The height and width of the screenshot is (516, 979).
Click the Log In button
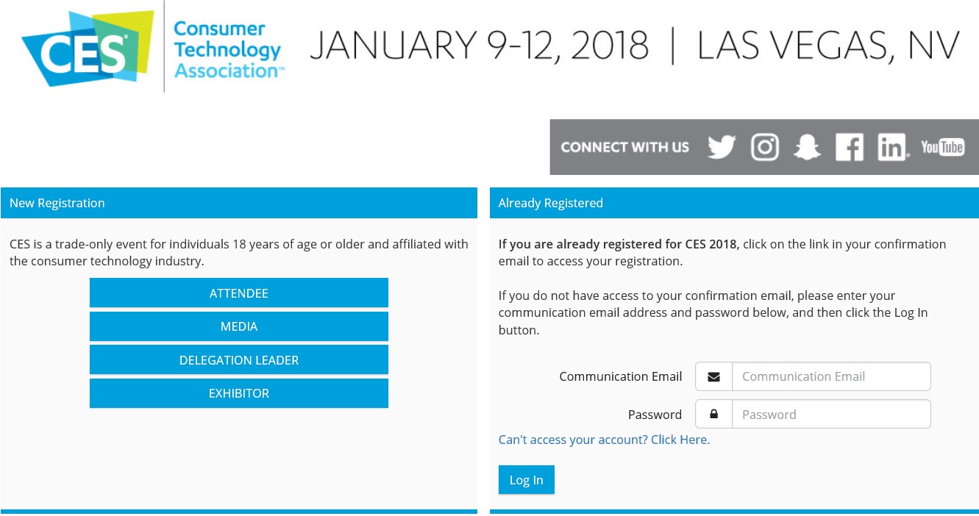coord(527,480)
